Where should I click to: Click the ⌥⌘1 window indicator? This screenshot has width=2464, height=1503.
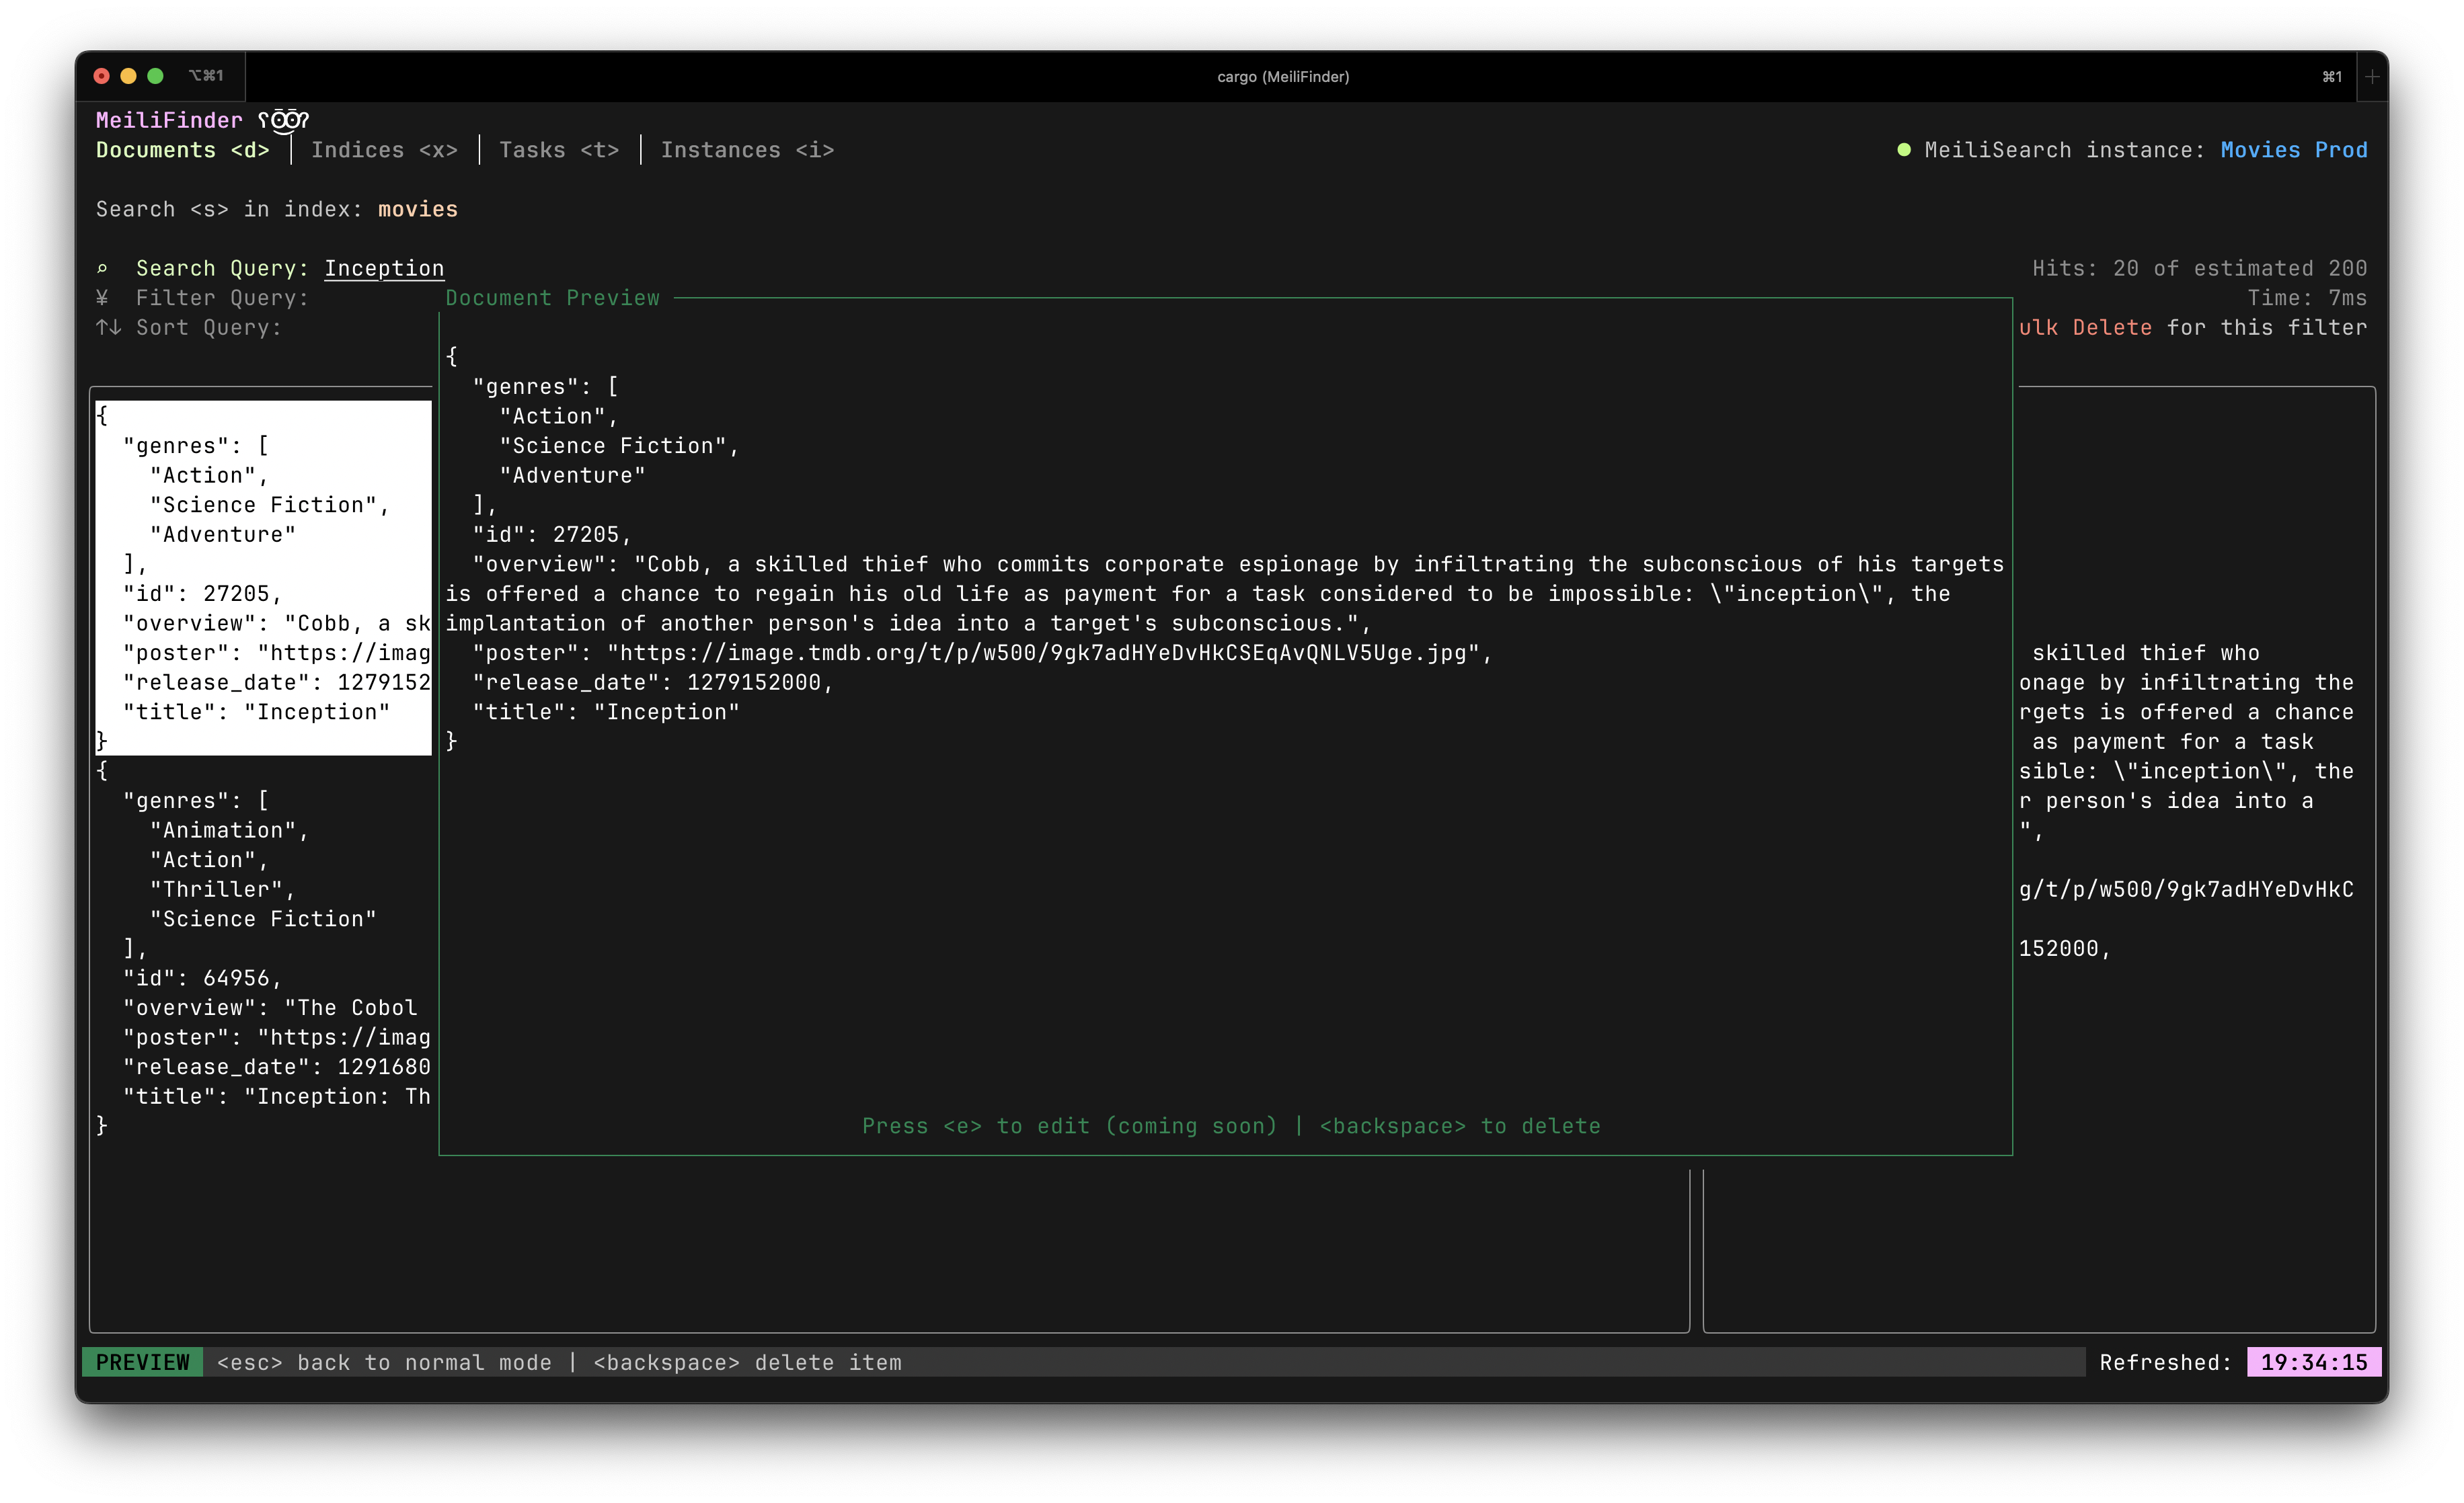click(x=206, y=76)
